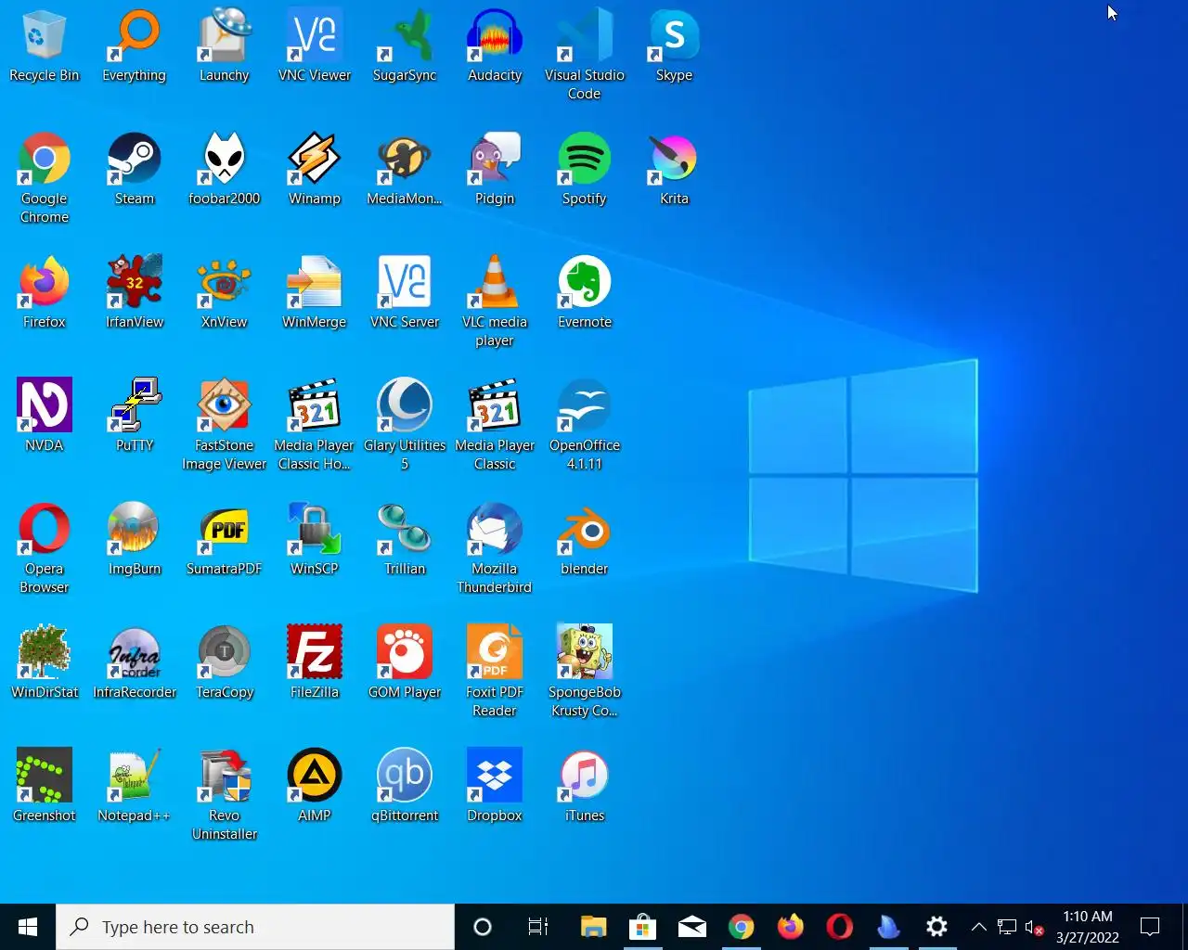This screenshot has width=1188, height=950.
Task: Select the Recycle Bin desktop icon
Action: point(44,46)
